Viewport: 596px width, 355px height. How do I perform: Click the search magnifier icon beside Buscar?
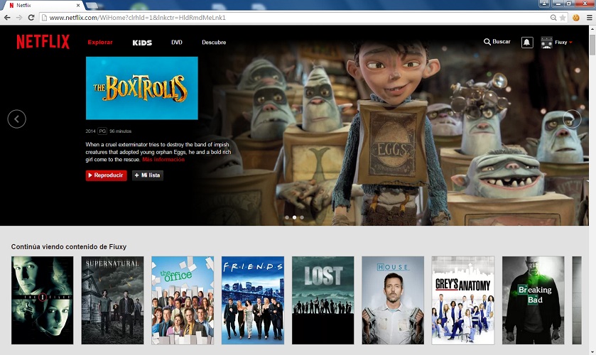tap(487, 42)
